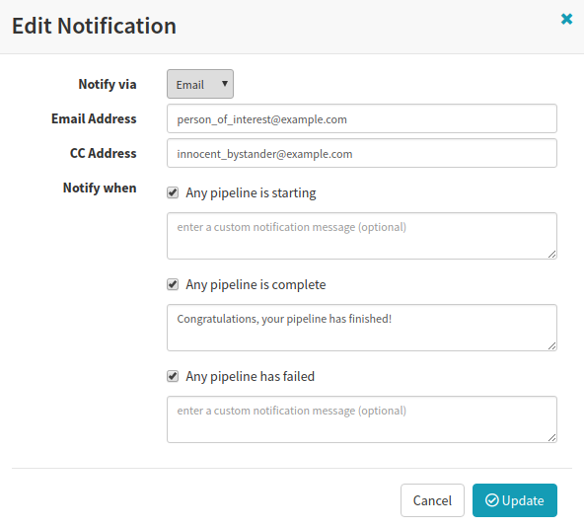Viewport: 584px width, 528px height.
Task: Click the 'Any pipeline has failed' label
Action: [250, 376]
